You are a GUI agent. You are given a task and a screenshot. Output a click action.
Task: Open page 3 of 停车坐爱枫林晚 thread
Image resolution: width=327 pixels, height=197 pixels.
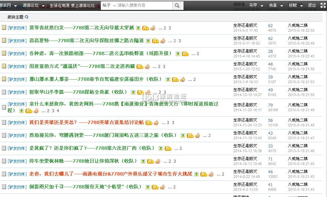pyautogui.click(x=175, y=161)
